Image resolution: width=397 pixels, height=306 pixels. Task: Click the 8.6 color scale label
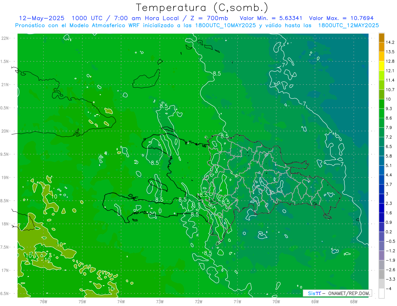coord(389,118)
